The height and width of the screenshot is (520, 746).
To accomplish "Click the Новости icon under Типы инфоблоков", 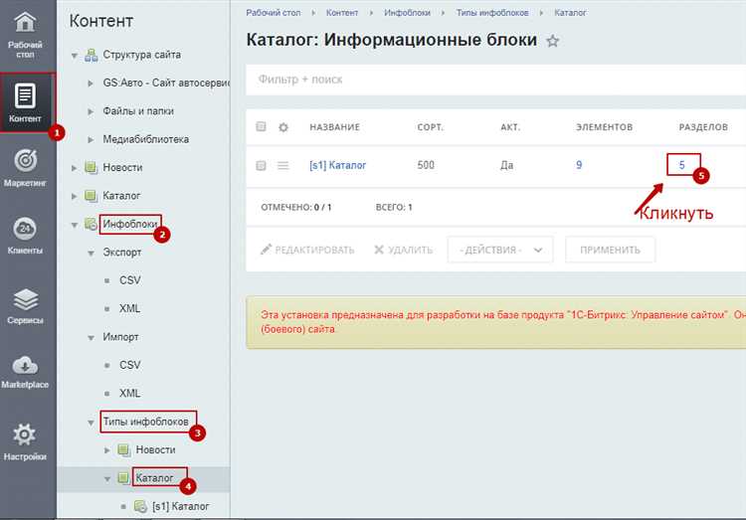I will [x=123, y=449].
